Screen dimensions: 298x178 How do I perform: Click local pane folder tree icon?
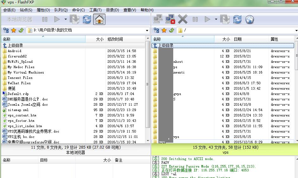click(6, 30)
